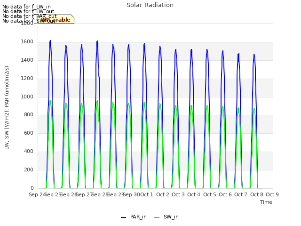Viewport: 301px width, 226px height.
Task: Click the 'No data for f_LW_out' message
Action: [28, 11]
